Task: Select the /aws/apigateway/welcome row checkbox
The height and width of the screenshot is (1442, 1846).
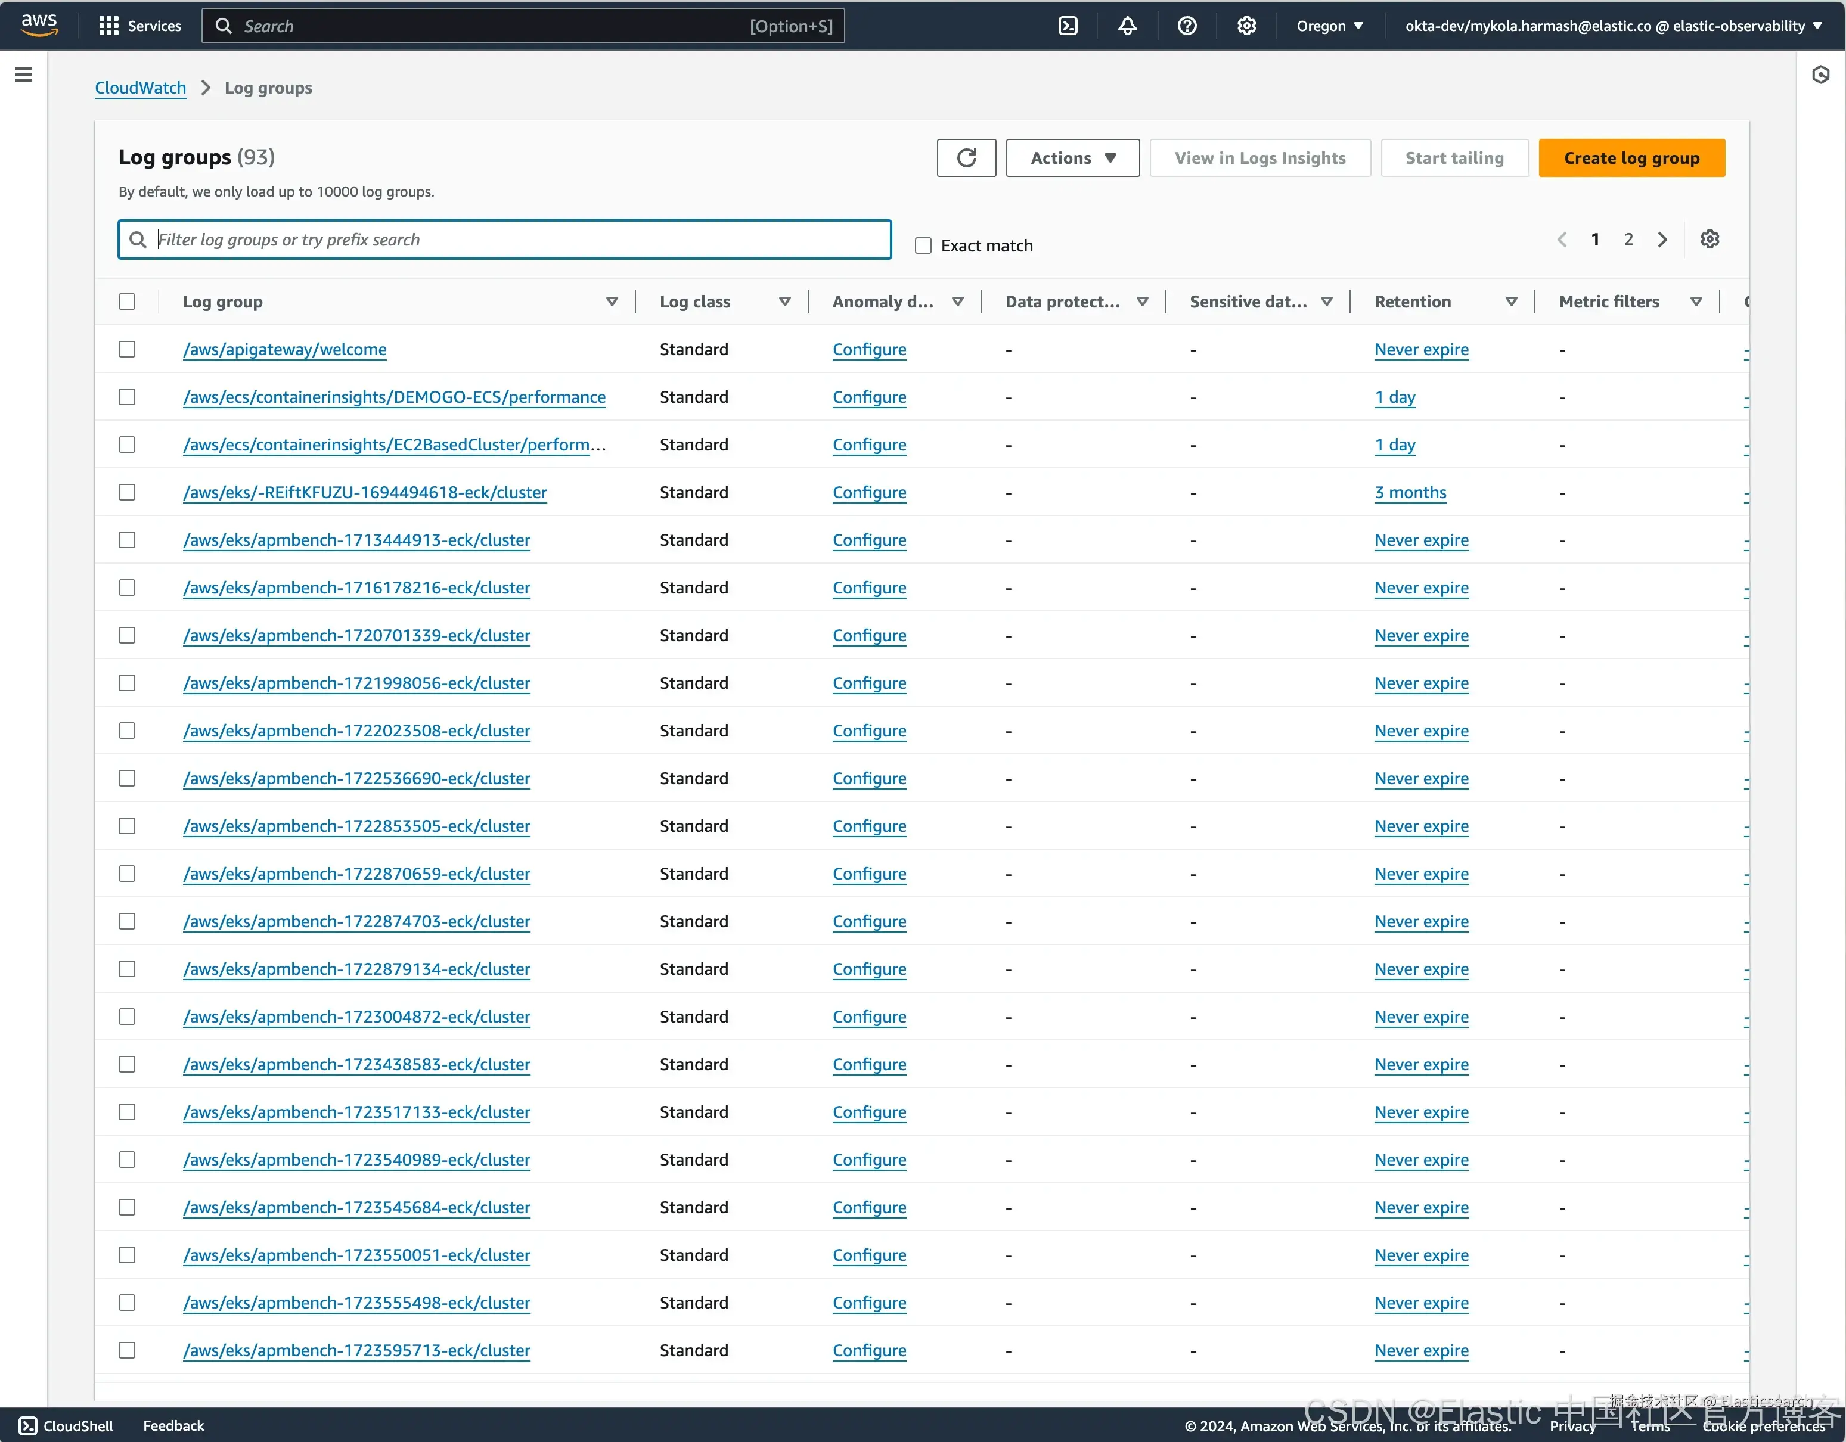Action: pyautogui.click(x=127, y=349)
